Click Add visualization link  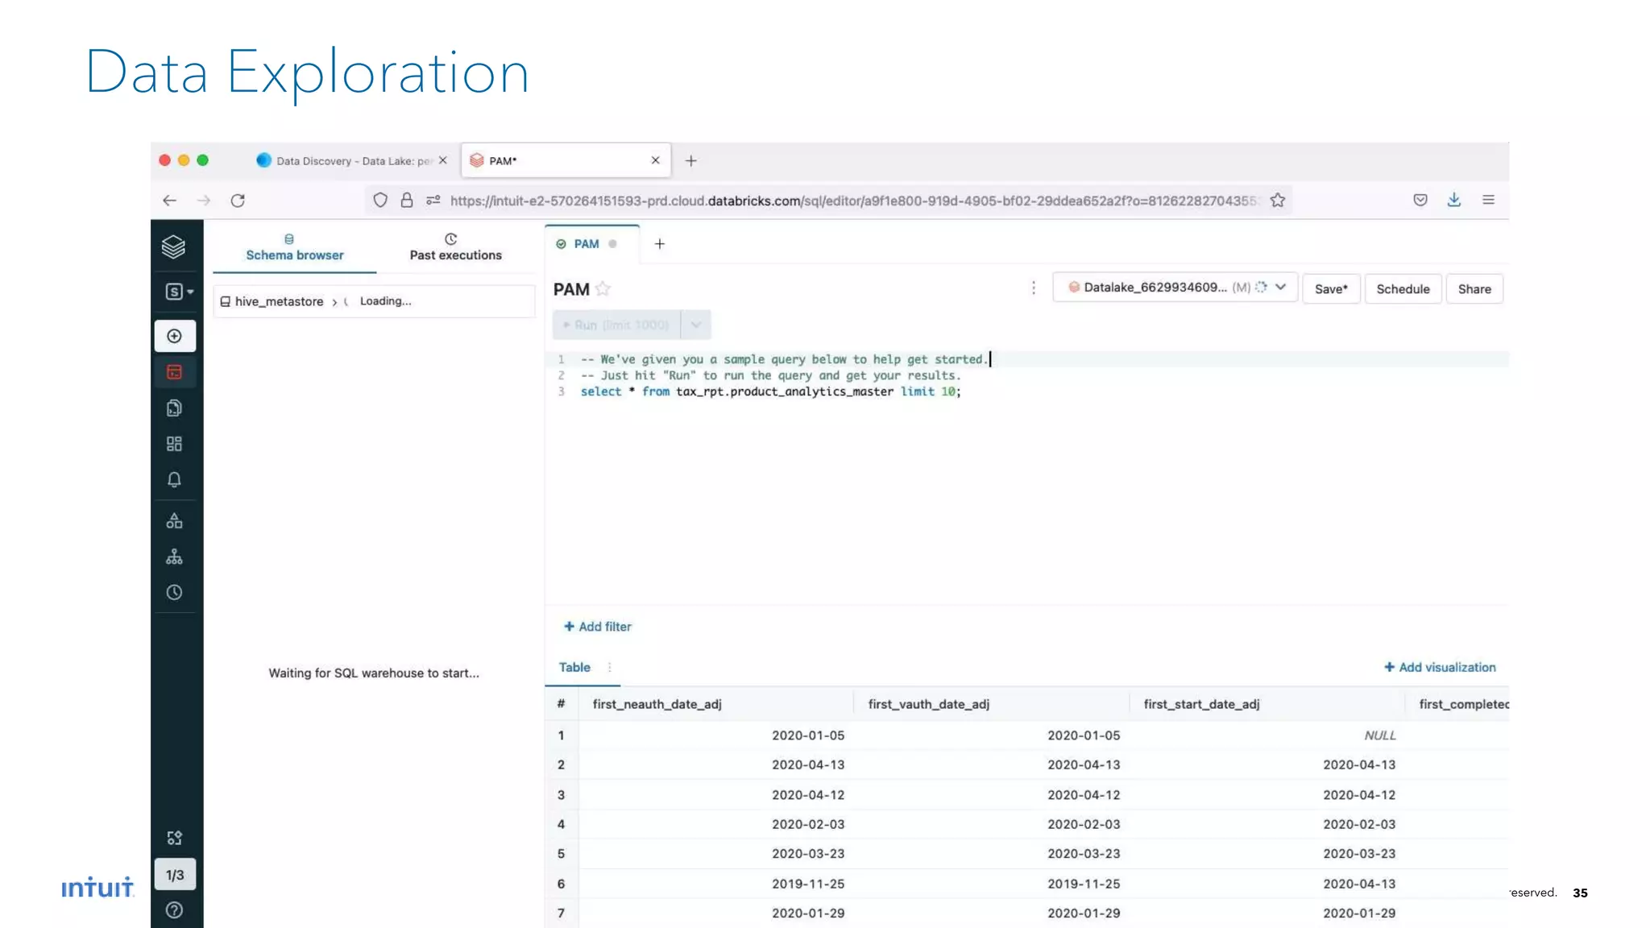click(1439, 667)
